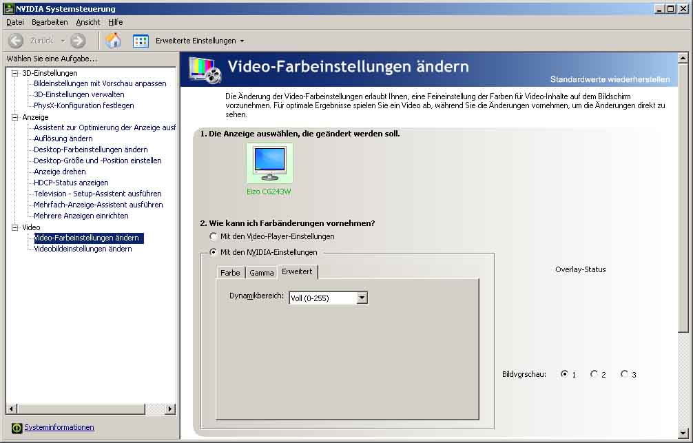The height and width of the screenshot is (443, 693).
Task: Select the Eizo CG243W monitor icon
Action: [269, 163]
